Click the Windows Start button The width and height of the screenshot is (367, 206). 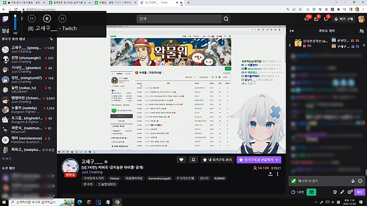tap(4, 202)
